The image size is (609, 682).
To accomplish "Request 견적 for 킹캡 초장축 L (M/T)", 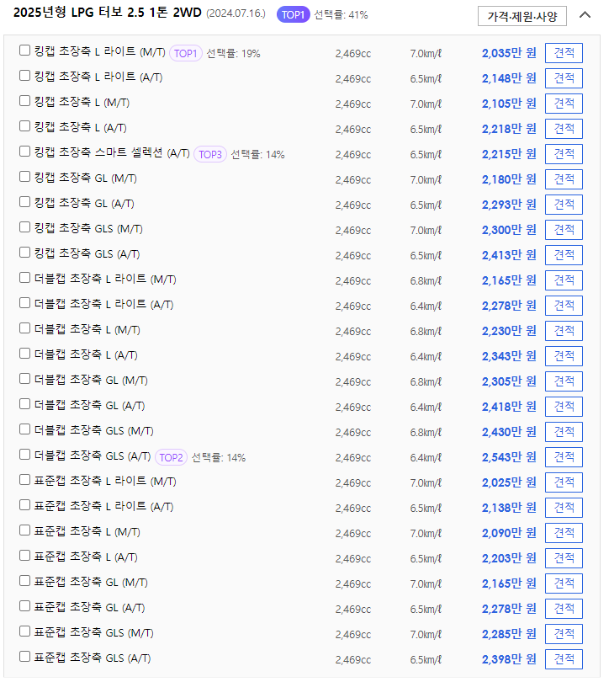I will click(564, 104).
